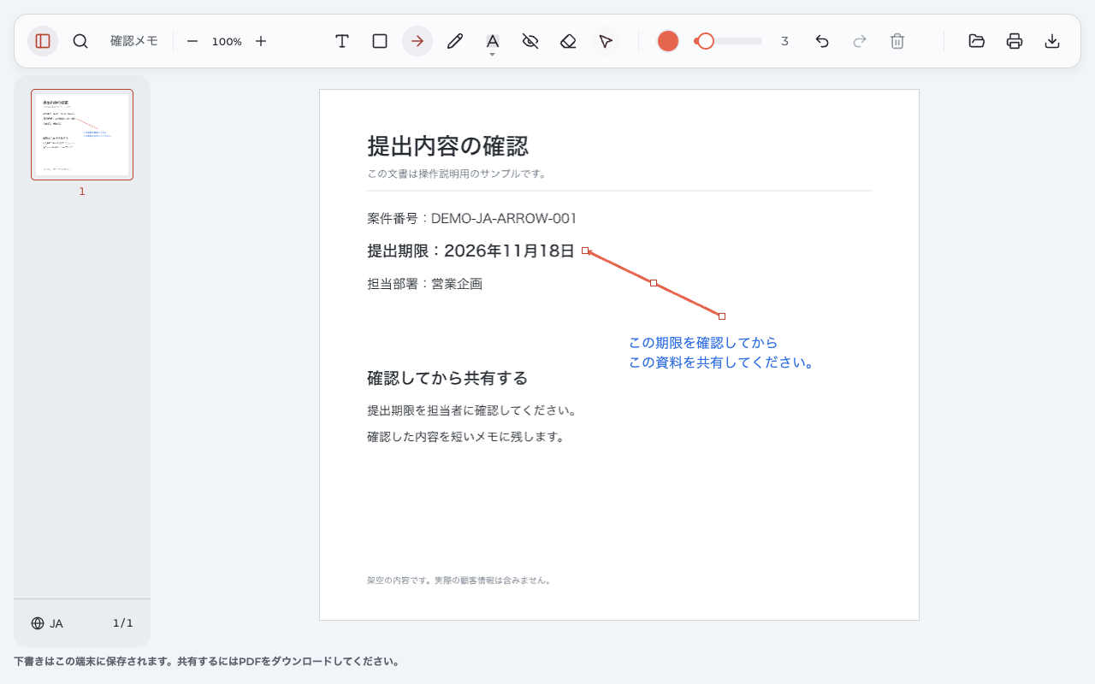
Task: Redo the last action
Action: click(860, 41)
